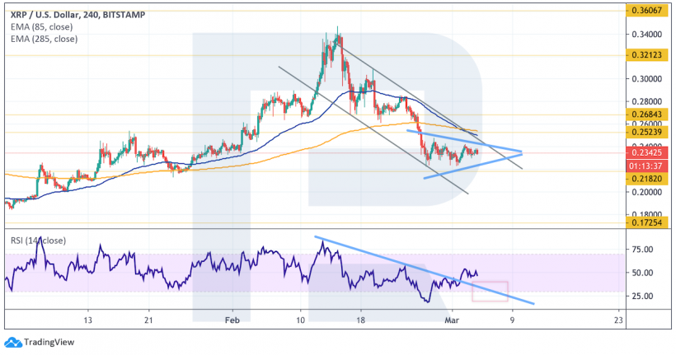676x355 pixels.
Task: Click the 0.25239 price level tag
Action: pyautogui.click(x=646, y=132)
